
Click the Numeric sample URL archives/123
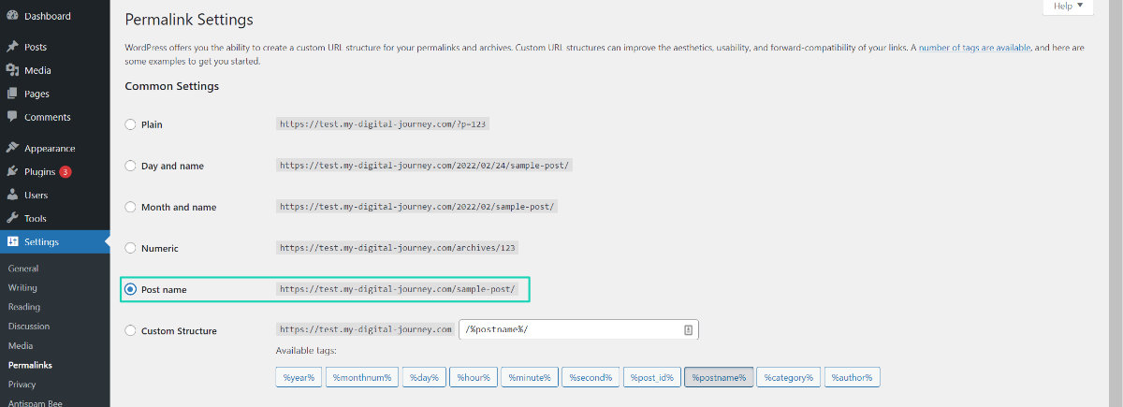pos(399,248)
